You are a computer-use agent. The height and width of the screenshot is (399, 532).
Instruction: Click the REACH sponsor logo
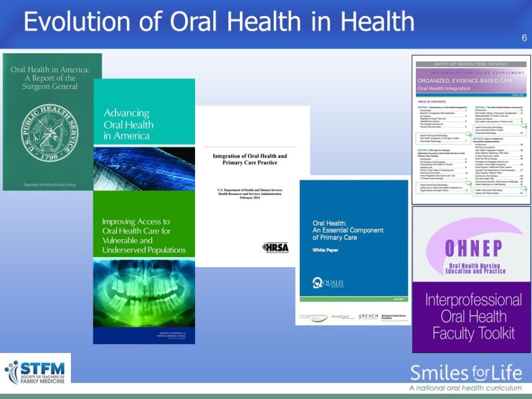click(x=368, y=316)
